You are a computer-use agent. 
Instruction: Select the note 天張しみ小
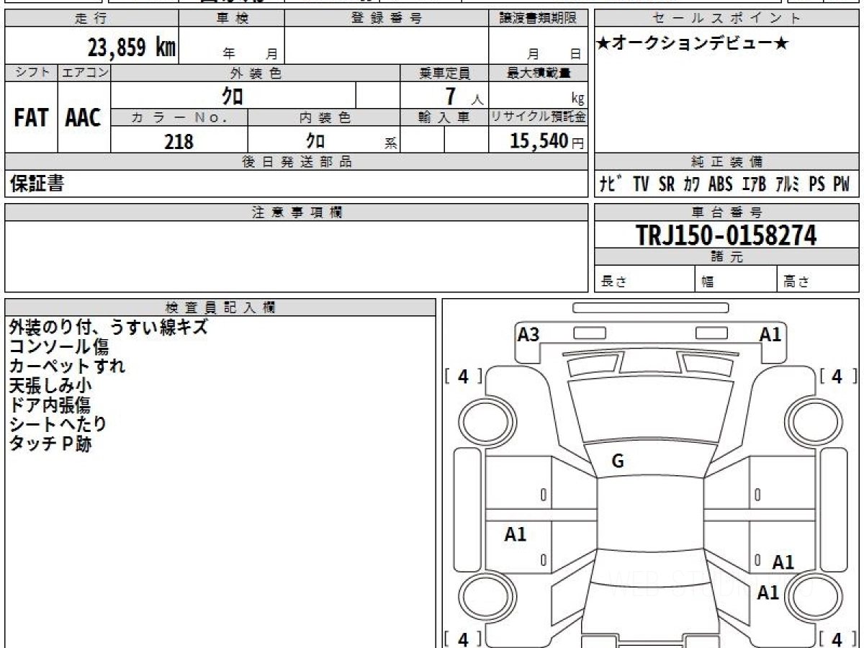click(50, 385)
